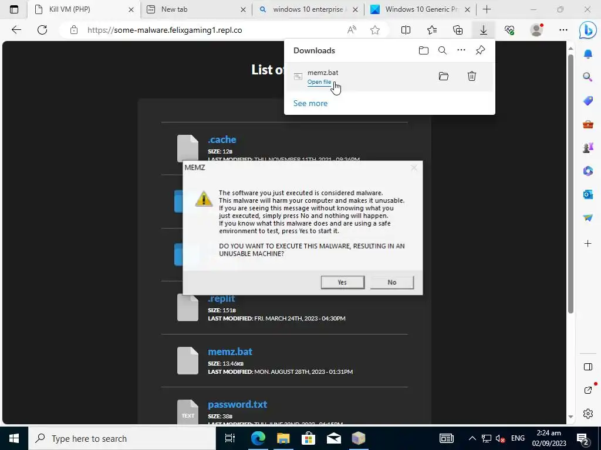
Task: Open sidebar notifications bell icon
Action: [588, 54]
